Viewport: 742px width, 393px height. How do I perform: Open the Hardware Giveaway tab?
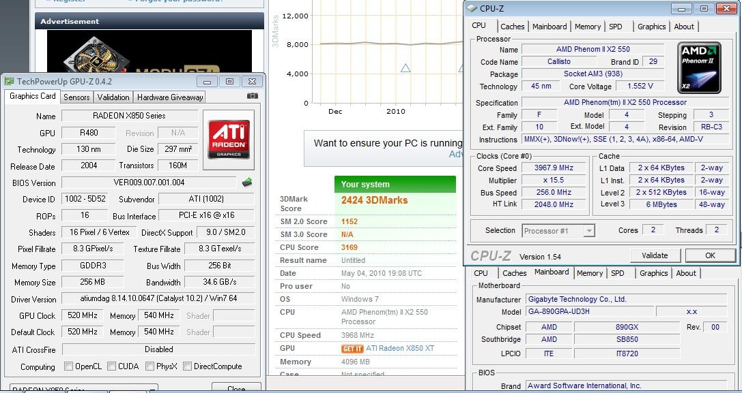(x=170, y=97)
